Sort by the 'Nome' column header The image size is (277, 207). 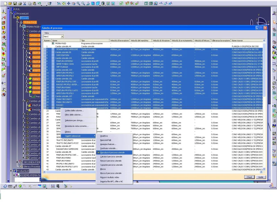(x=66, y=40)
